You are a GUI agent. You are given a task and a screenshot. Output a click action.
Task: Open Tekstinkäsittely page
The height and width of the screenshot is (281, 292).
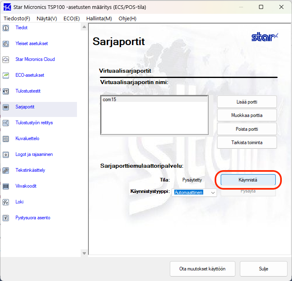[x=30, y=170]
